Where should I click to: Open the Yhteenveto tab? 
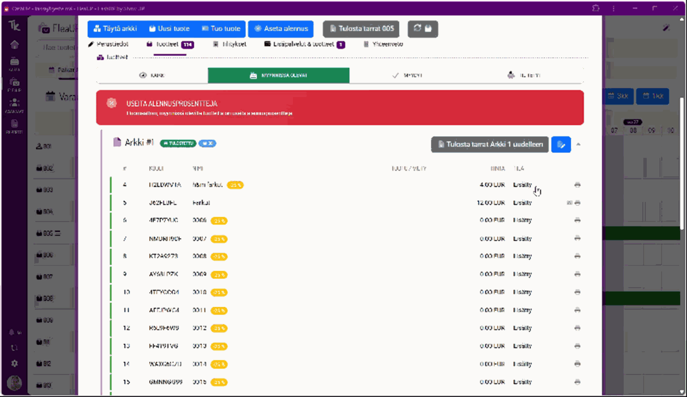(x=383, y=44)
